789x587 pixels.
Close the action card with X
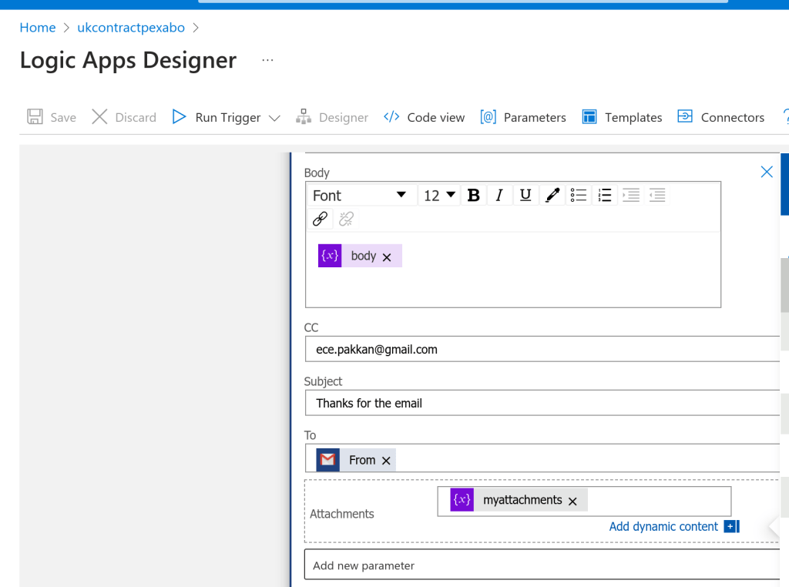767,172
